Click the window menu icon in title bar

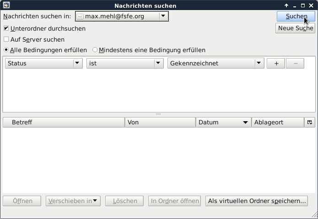[x=5, y=5]
